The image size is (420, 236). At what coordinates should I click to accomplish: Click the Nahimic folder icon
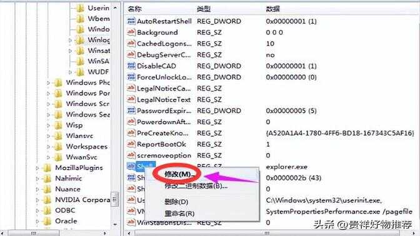47,179
